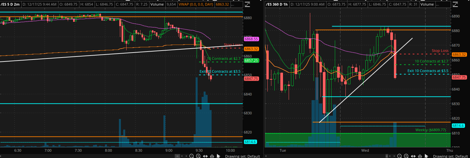The width and height of the screenshot is (470, 158).
Task: Select the crosshair cursor icon on the 1h chart
Action: point(420,156)
